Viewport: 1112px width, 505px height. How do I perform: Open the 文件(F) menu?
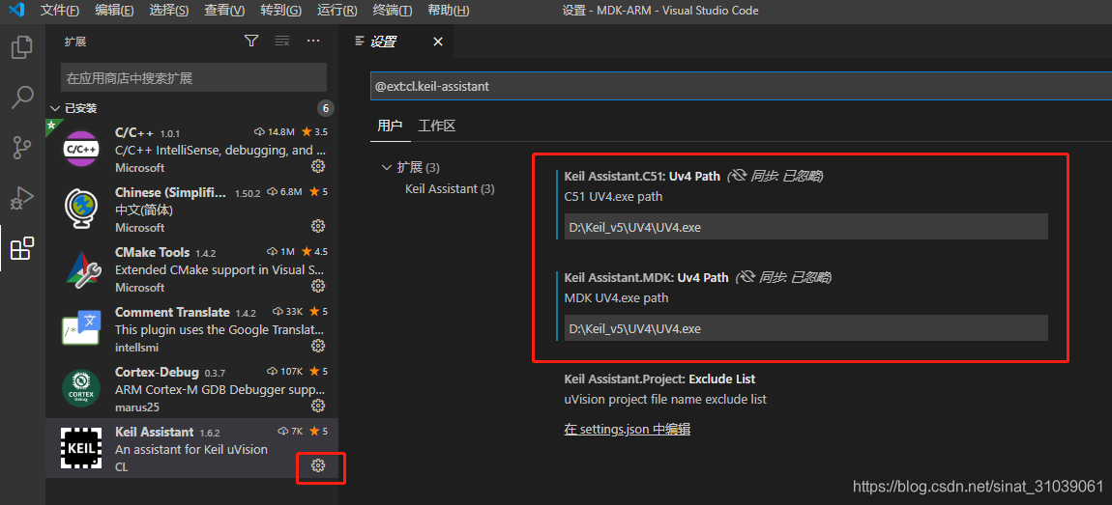click(60, 11)
